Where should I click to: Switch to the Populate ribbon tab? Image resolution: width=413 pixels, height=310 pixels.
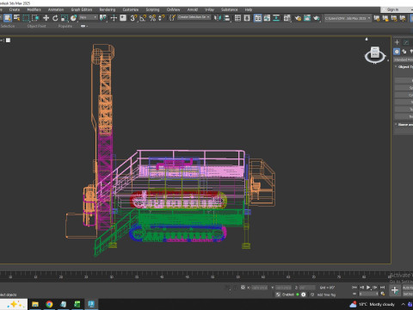(65, 26)
